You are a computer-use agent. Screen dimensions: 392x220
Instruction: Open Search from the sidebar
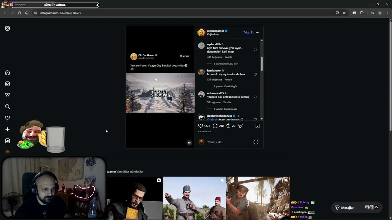coord(7,107)
